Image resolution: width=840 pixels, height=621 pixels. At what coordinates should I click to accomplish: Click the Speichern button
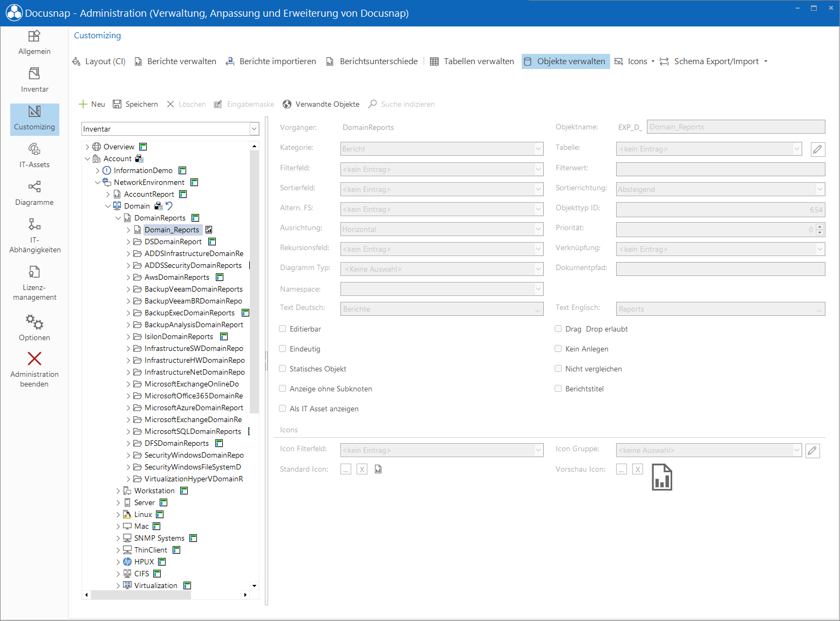pyautogui.click(x=135, y=104)
